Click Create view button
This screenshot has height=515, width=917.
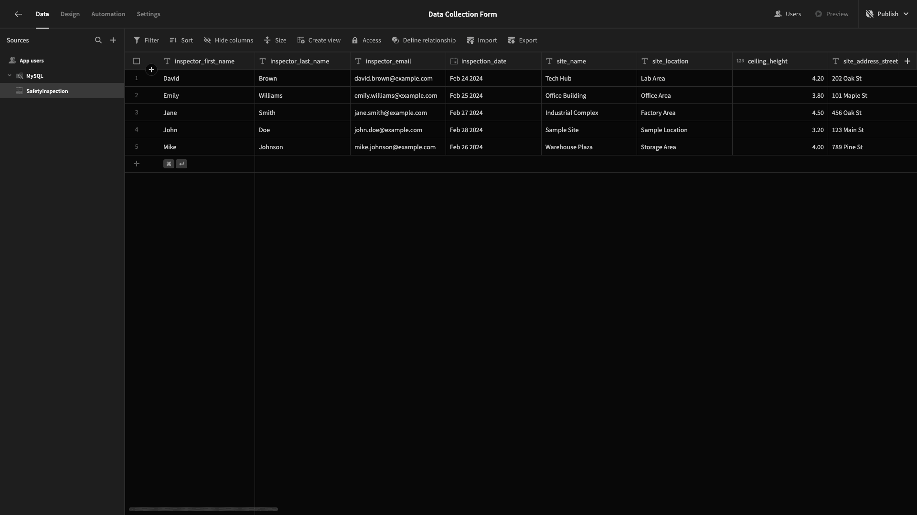click(x=319, y=41)
